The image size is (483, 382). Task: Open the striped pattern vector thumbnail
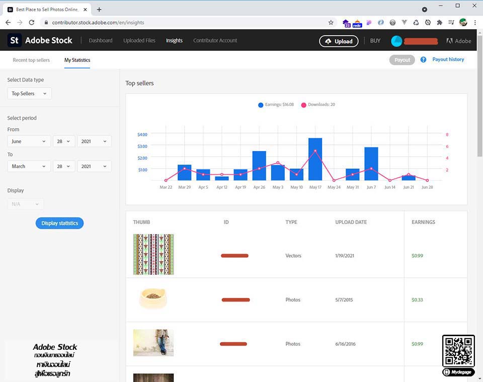pyautogui.click(x=153, y=254)
